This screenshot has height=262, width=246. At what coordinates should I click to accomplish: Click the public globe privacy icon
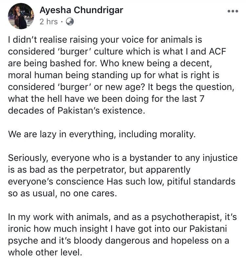pyautogui.click(x=70, y=22)
